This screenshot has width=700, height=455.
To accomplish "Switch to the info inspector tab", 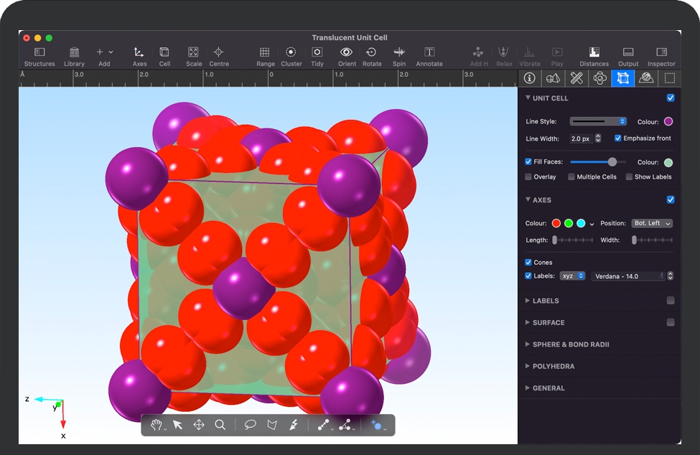I will 530,78.
